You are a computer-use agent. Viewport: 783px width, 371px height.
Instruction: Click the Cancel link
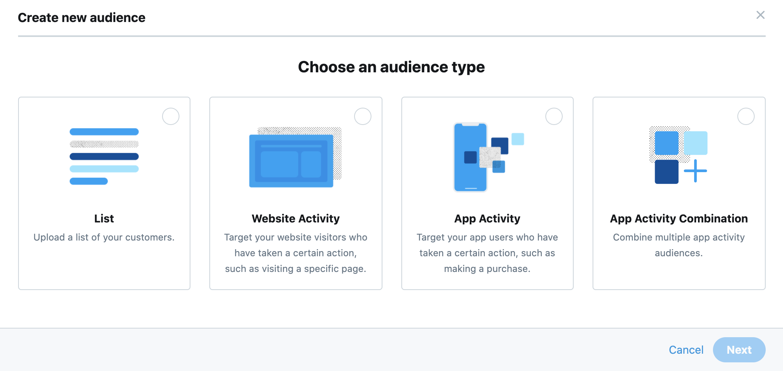point(686,350)
